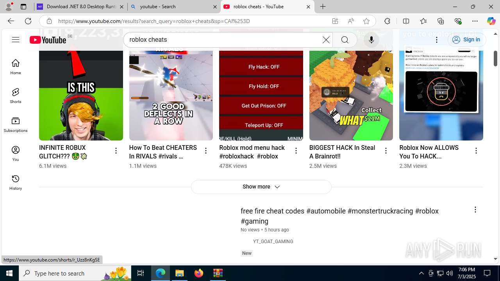
Task: Launch Firefox from the taskbar
Action: [199, 273]
